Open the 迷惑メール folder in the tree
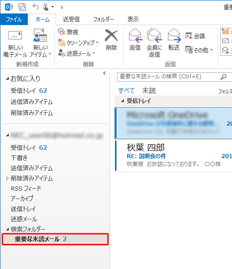232x269 pixels. (x=24, y=219)
